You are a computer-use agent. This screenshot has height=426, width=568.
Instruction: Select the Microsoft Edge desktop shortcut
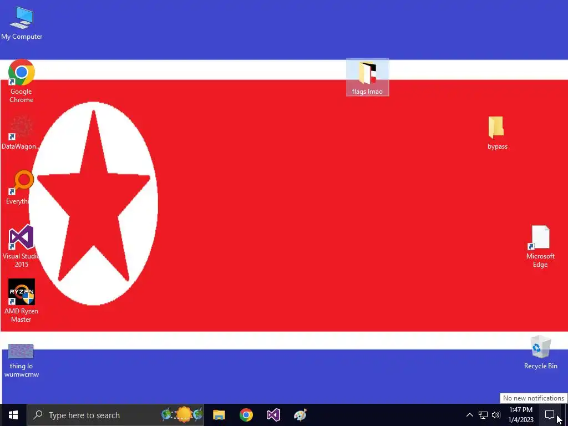click(x=540, y=246)
